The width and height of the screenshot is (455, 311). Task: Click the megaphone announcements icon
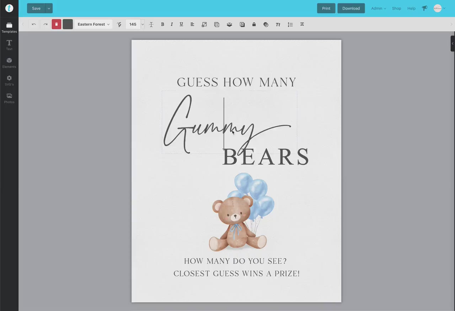pyautogui.click(x=424, y=8)
